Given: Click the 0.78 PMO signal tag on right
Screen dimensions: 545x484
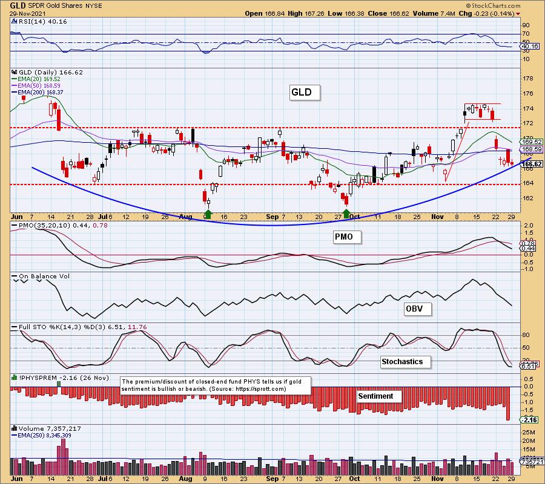Looking at the screenshot, I should pyautogui.click(x=528, y=243).
